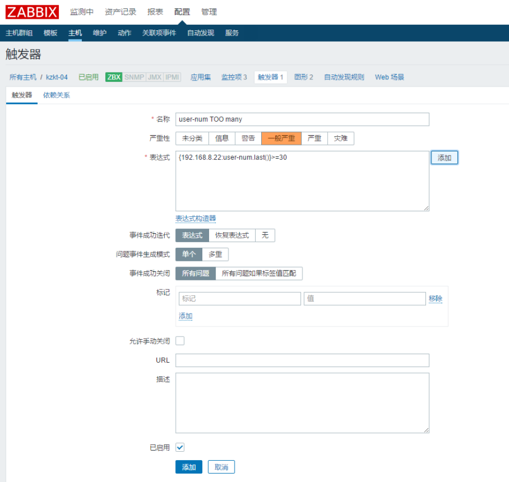This screenshot has width=509, height=482.
Task: Open the 配置 top menu
Action: coord(182,12)
